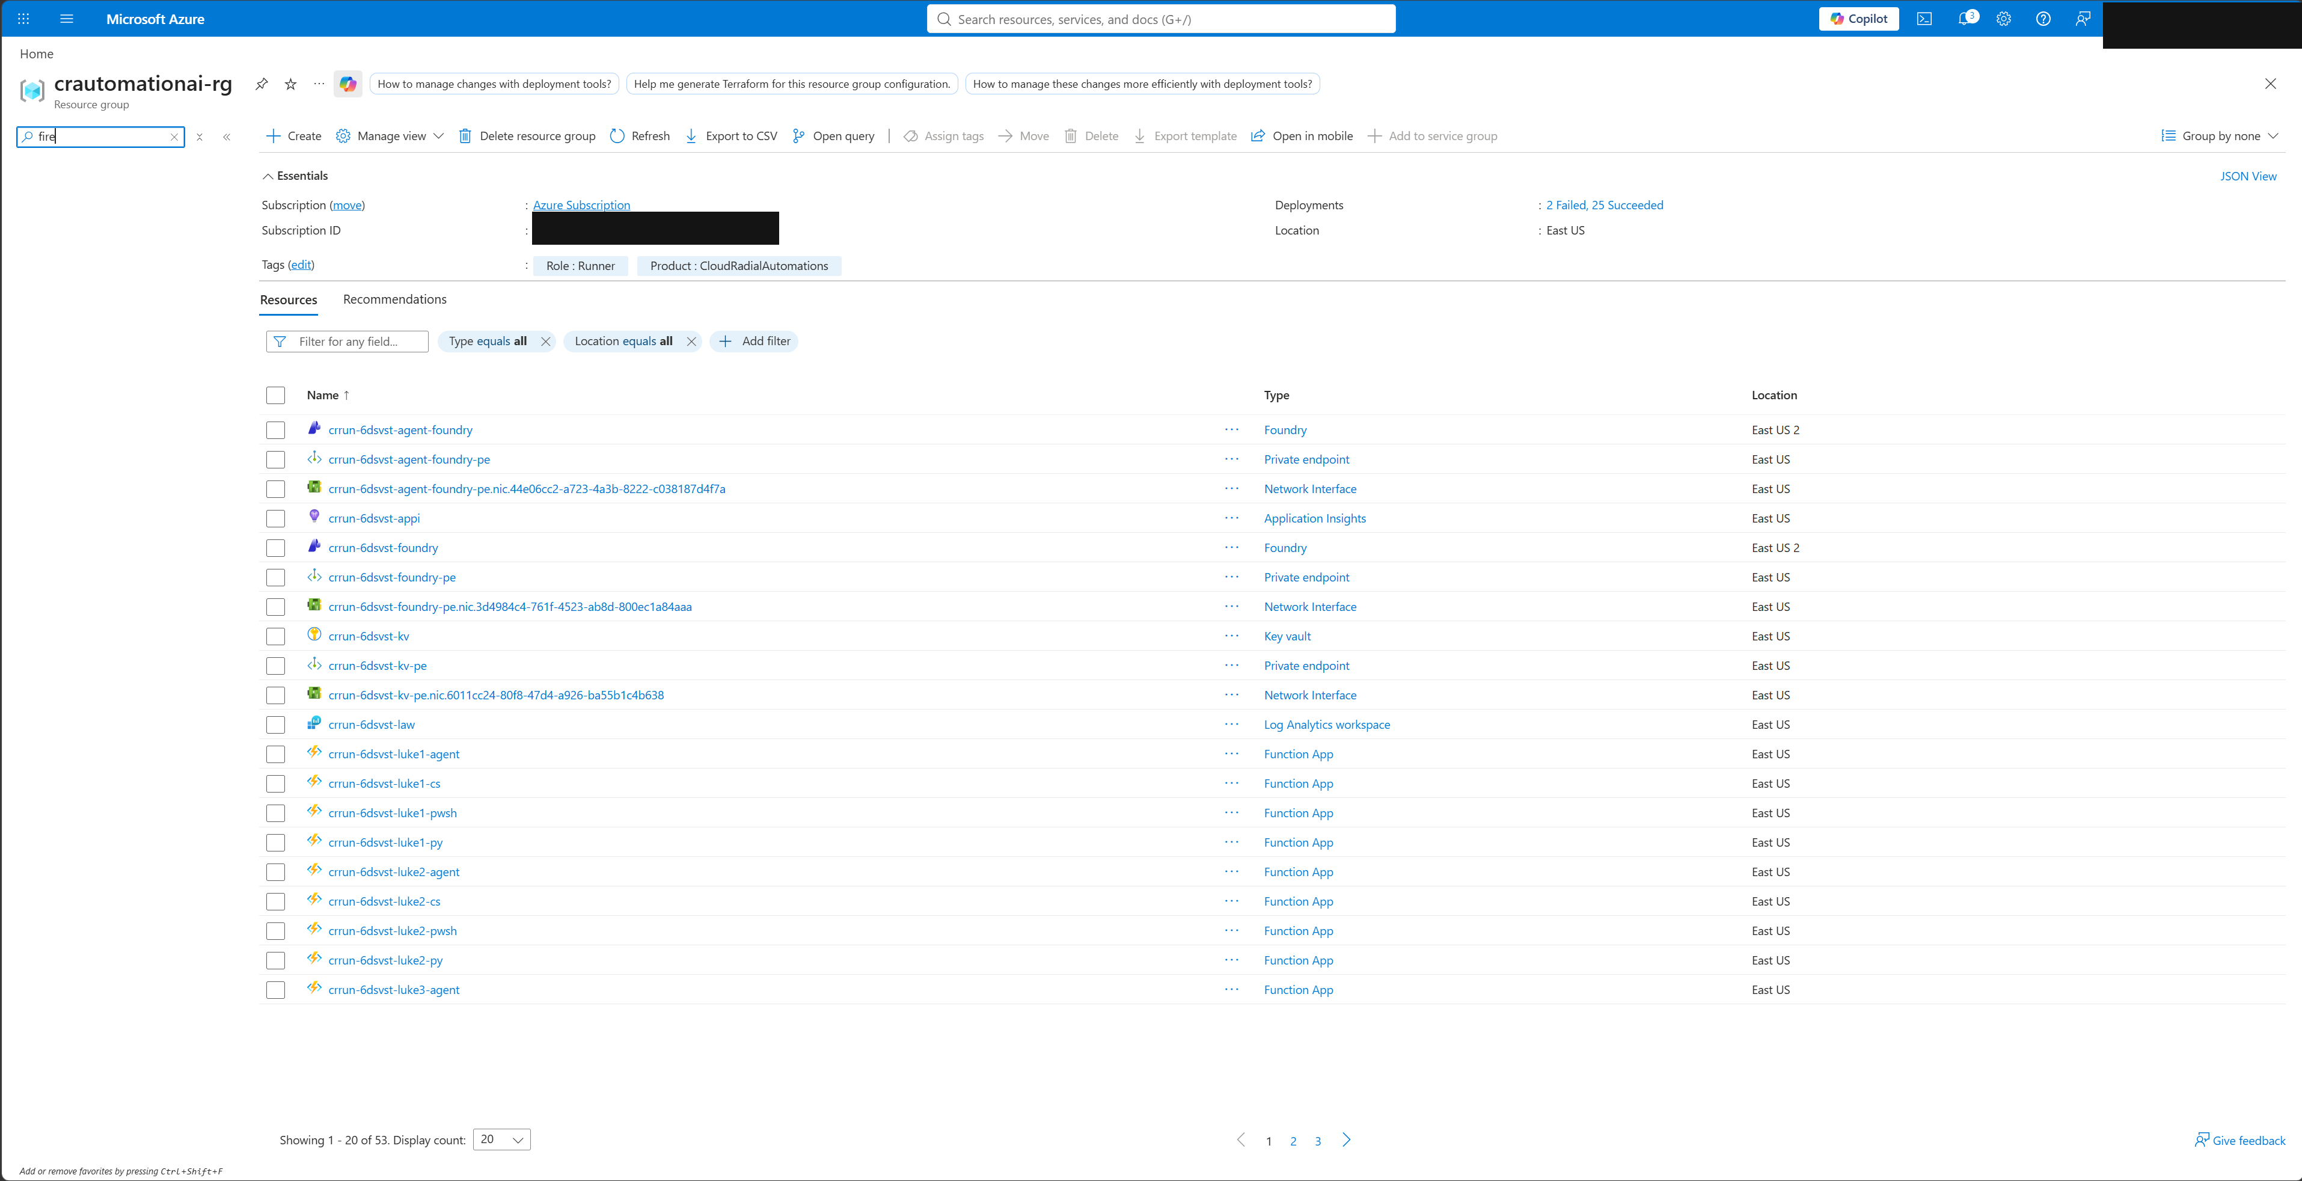Select the Resources tab
2302x1181 pixels.
tap(289, 301)
